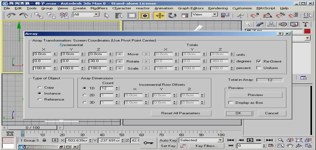This screenshot has height=150, width=316.
Task: Switch to the Utilities hammer tab
Action: tap(306, 24)
